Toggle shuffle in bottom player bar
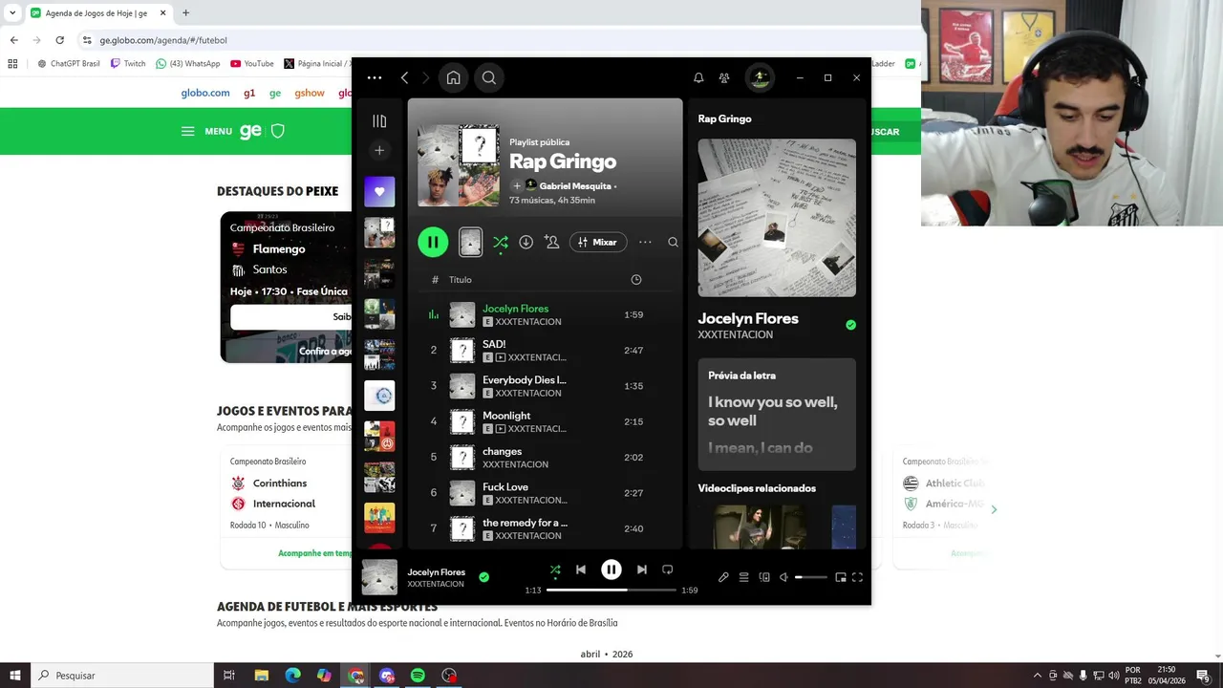This screenshot has height=688, width=1223. point(555,570)
